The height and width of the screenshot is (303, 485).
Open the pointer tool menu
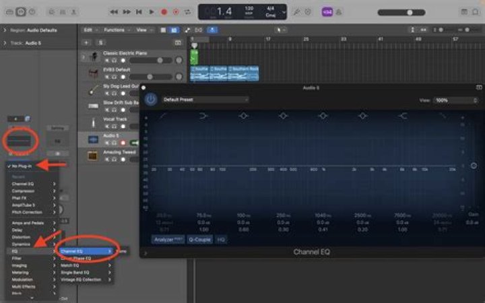(x=280, y=30)
